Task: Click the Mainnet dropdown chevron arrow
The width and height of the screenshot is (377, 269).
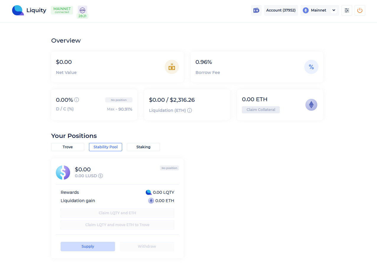Action: pyautogui.click(x=334, y=10)
